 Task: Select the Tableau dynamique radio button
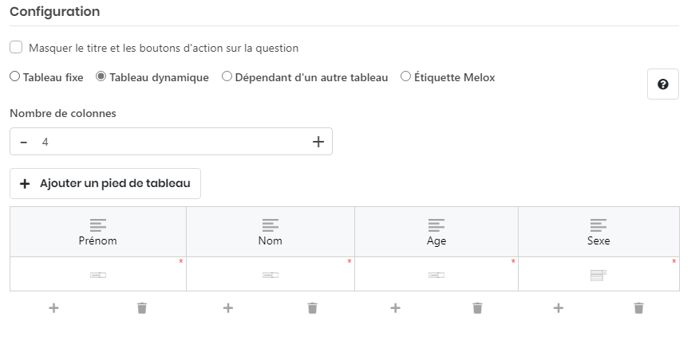pyautogui.click(x=101, y=77)
